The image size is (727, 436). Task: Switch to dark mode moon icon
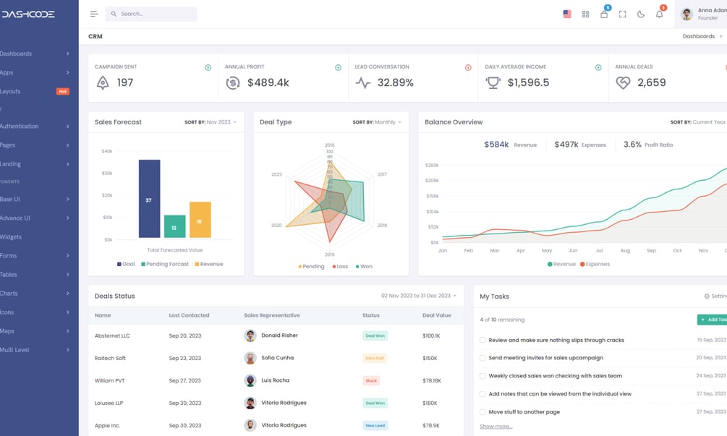point(641,14)
